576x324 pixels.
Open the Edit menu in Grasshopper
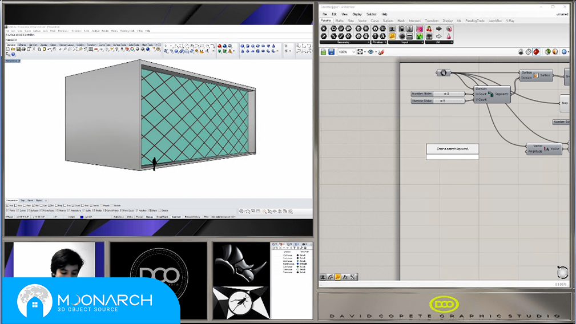pos(335,14)
